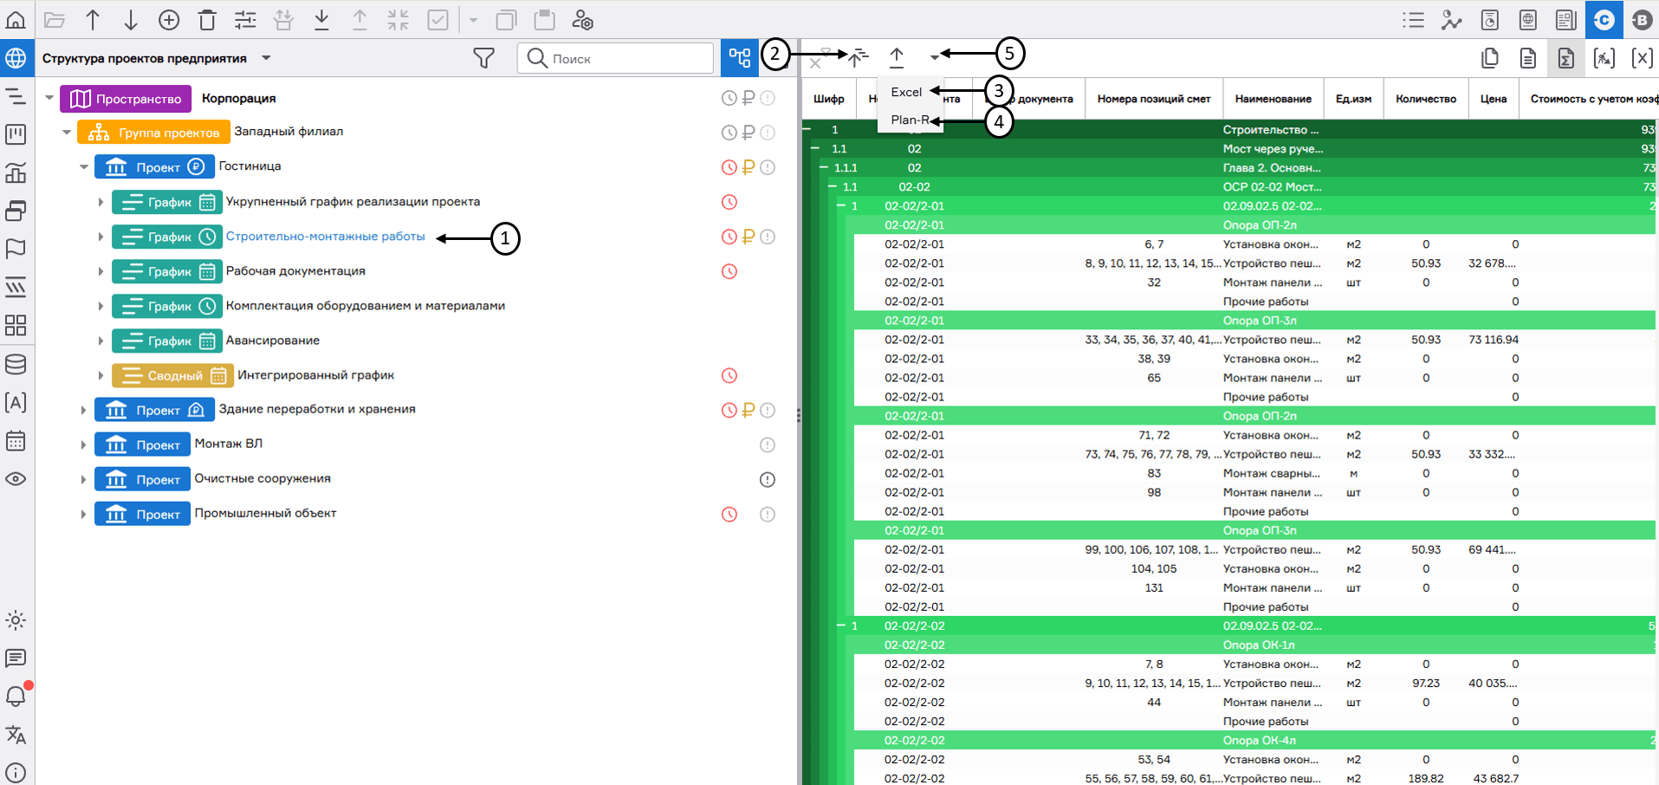The width and height of the screenshot is (1659, 785).
Task: Open the calendar icon in left sidebar
Action: click(16, 440)
